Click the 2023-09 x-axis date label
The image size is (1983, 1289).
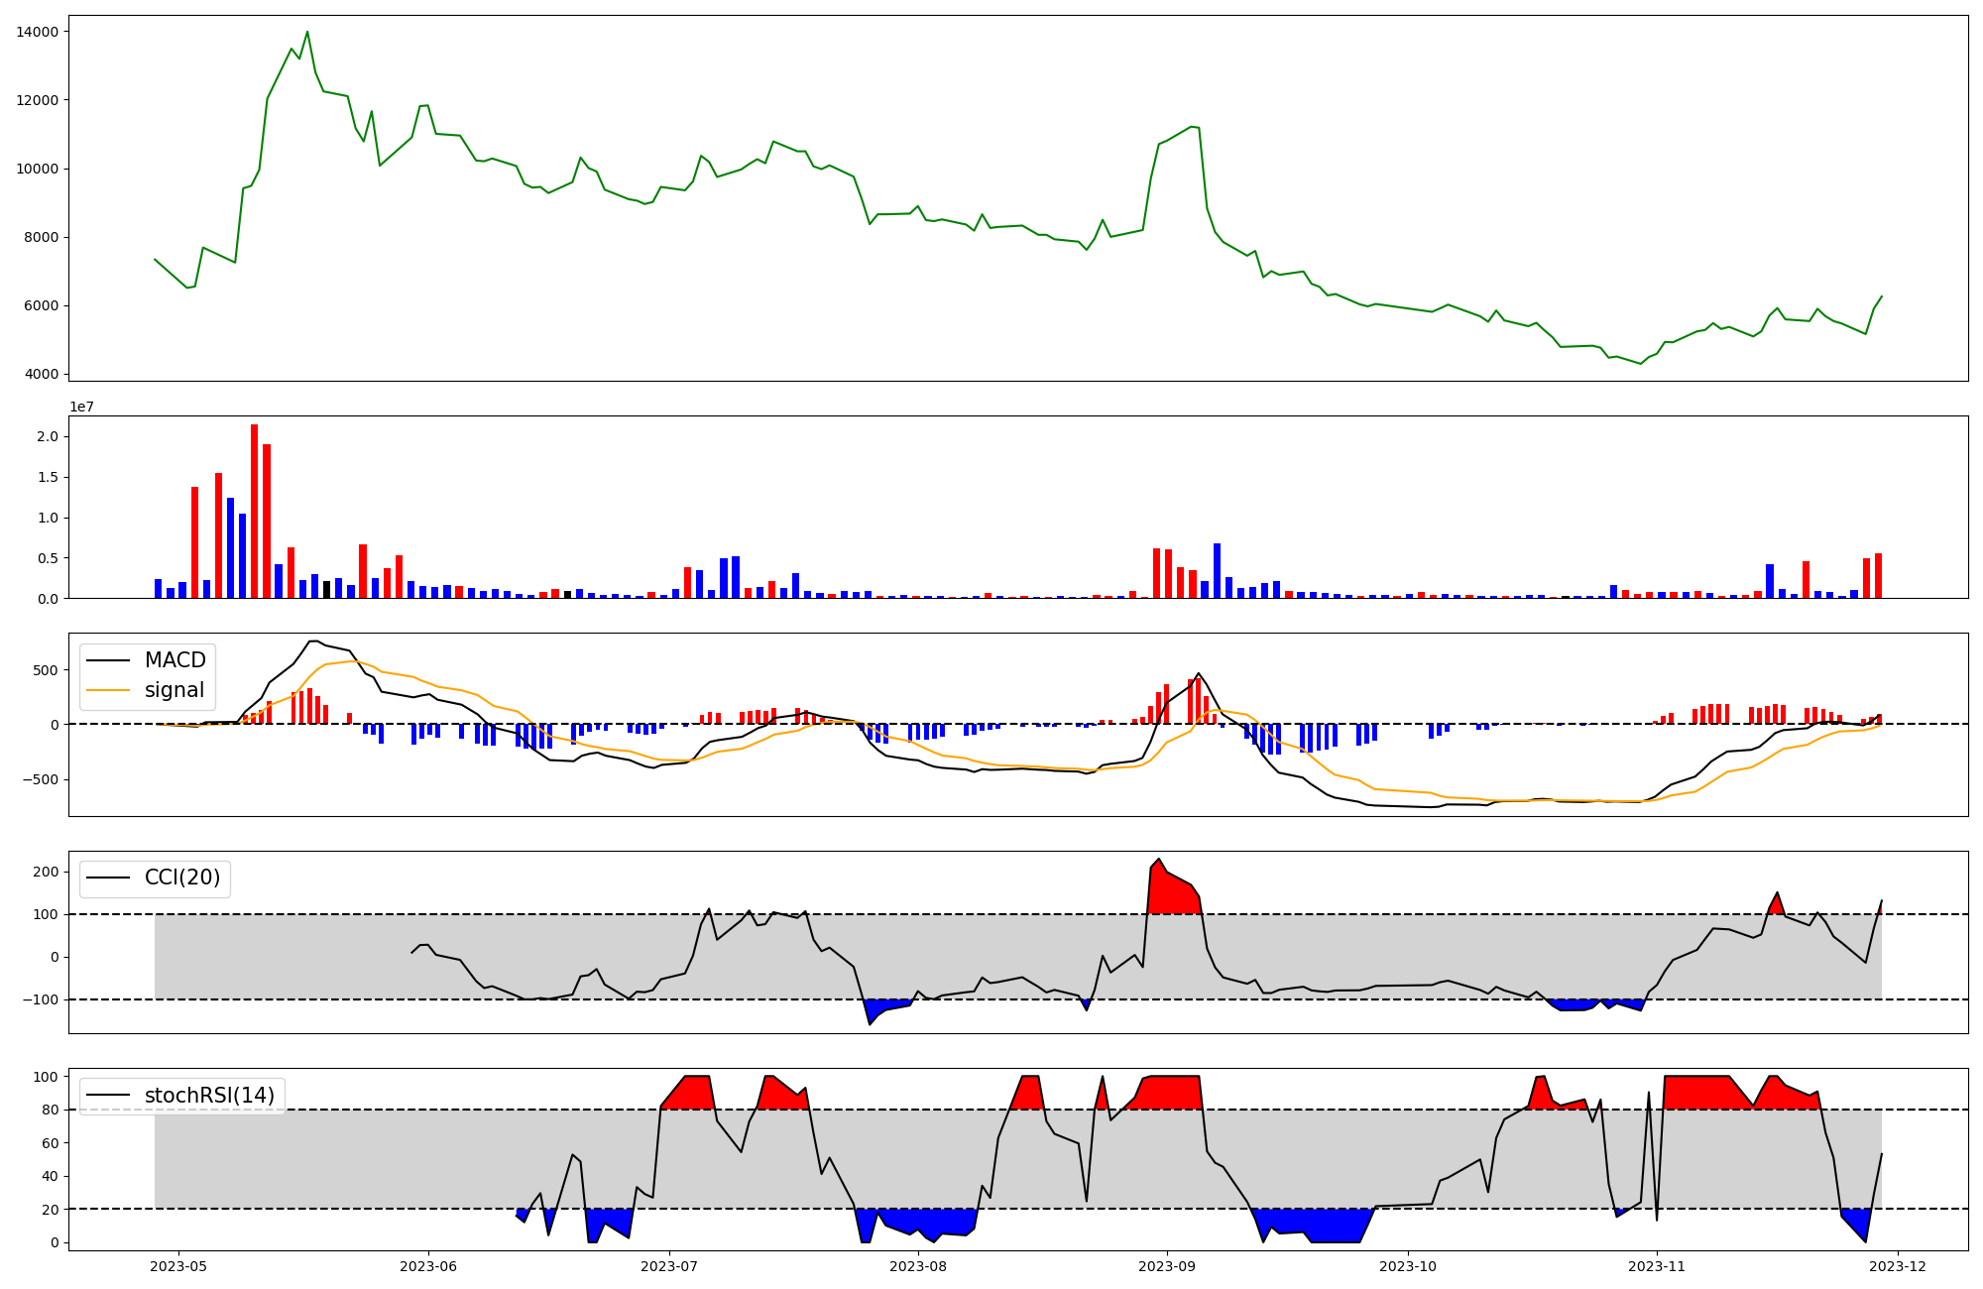[1167, 1266]
